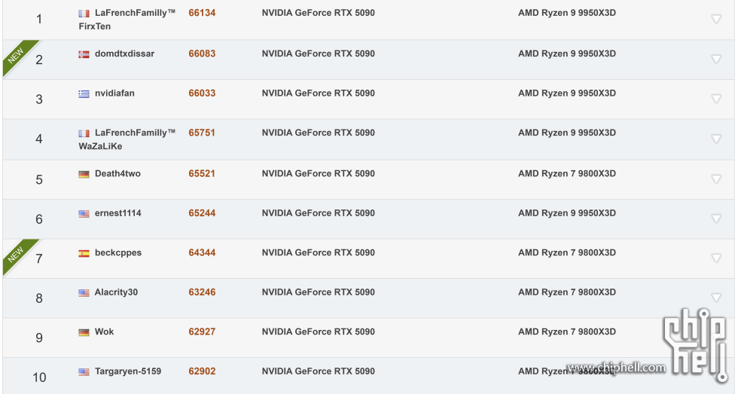Open Alacrity30 user profile

116,292
